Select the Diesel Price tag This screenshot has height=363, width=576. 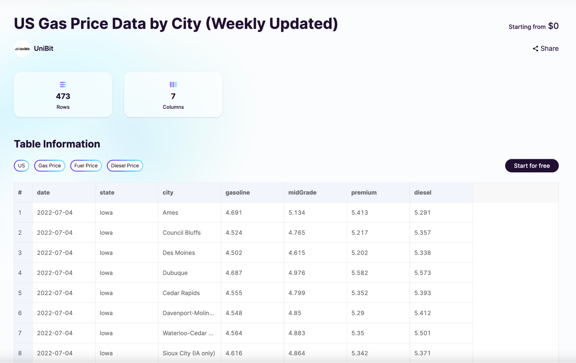click(x=125, y=166)
